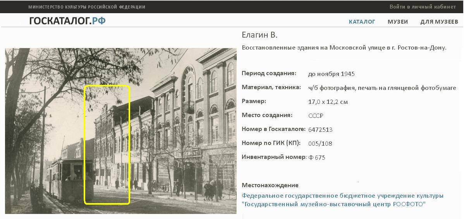Viewport: 464px width, 219px height.
Task: Click Войти в личный кабинет link
Action: [423, 7]
